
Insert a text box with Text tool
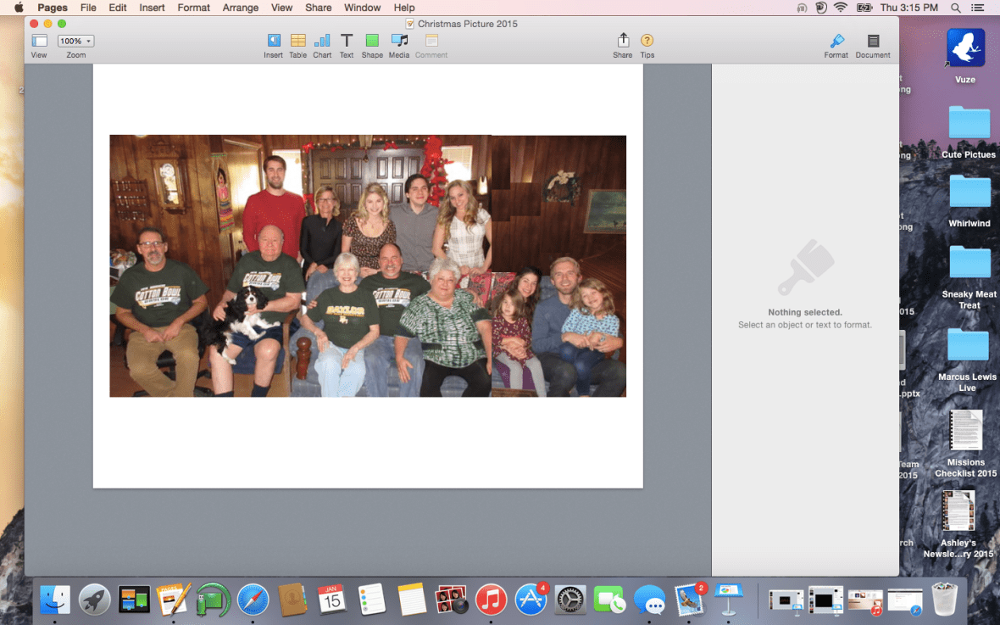point(347,41)
